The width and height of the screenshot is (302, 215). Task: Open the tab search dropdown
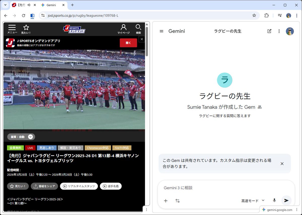tap(5, 5)
